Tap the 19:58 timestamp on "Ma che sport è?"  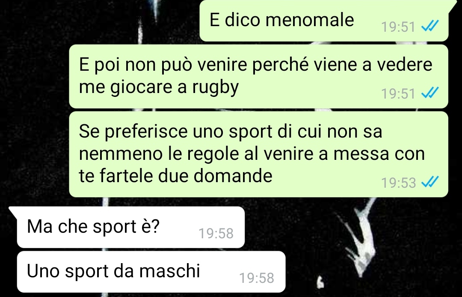click(216, 234)
